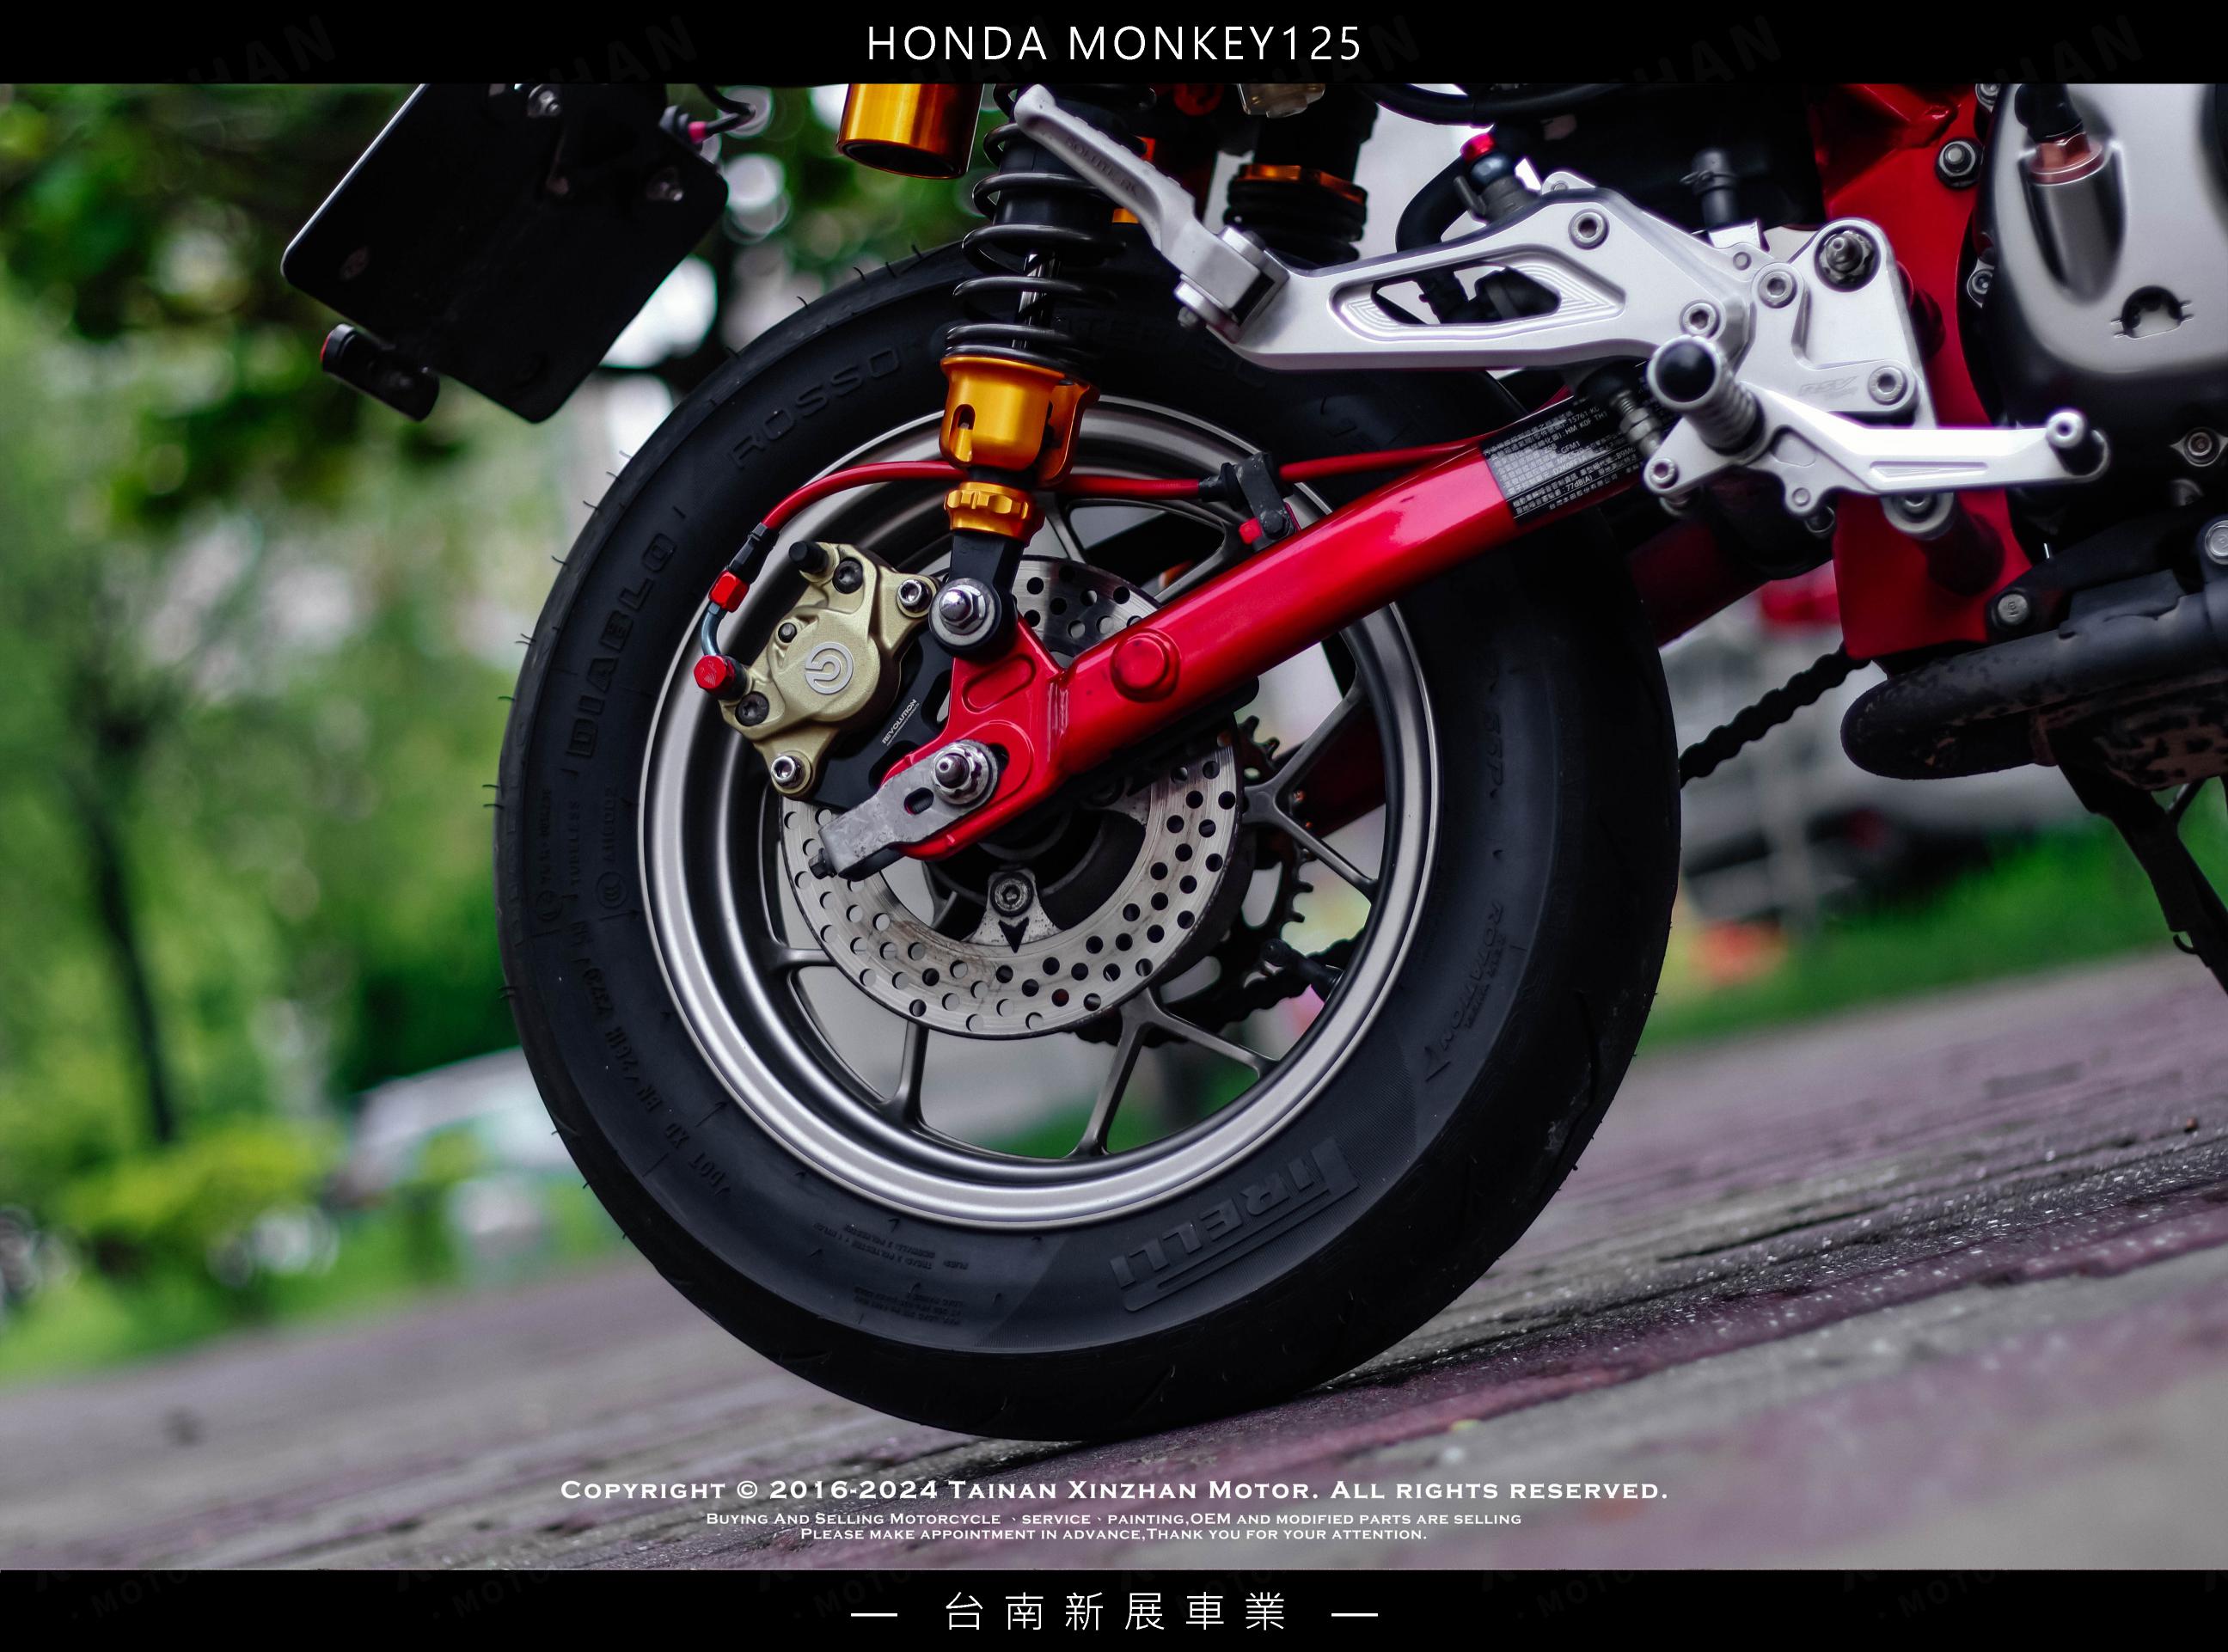This screenshot has height=1652, width=2228.
Task: Select the "台南新展車業" caption at the bottom
Action: click(1114, 1612)
